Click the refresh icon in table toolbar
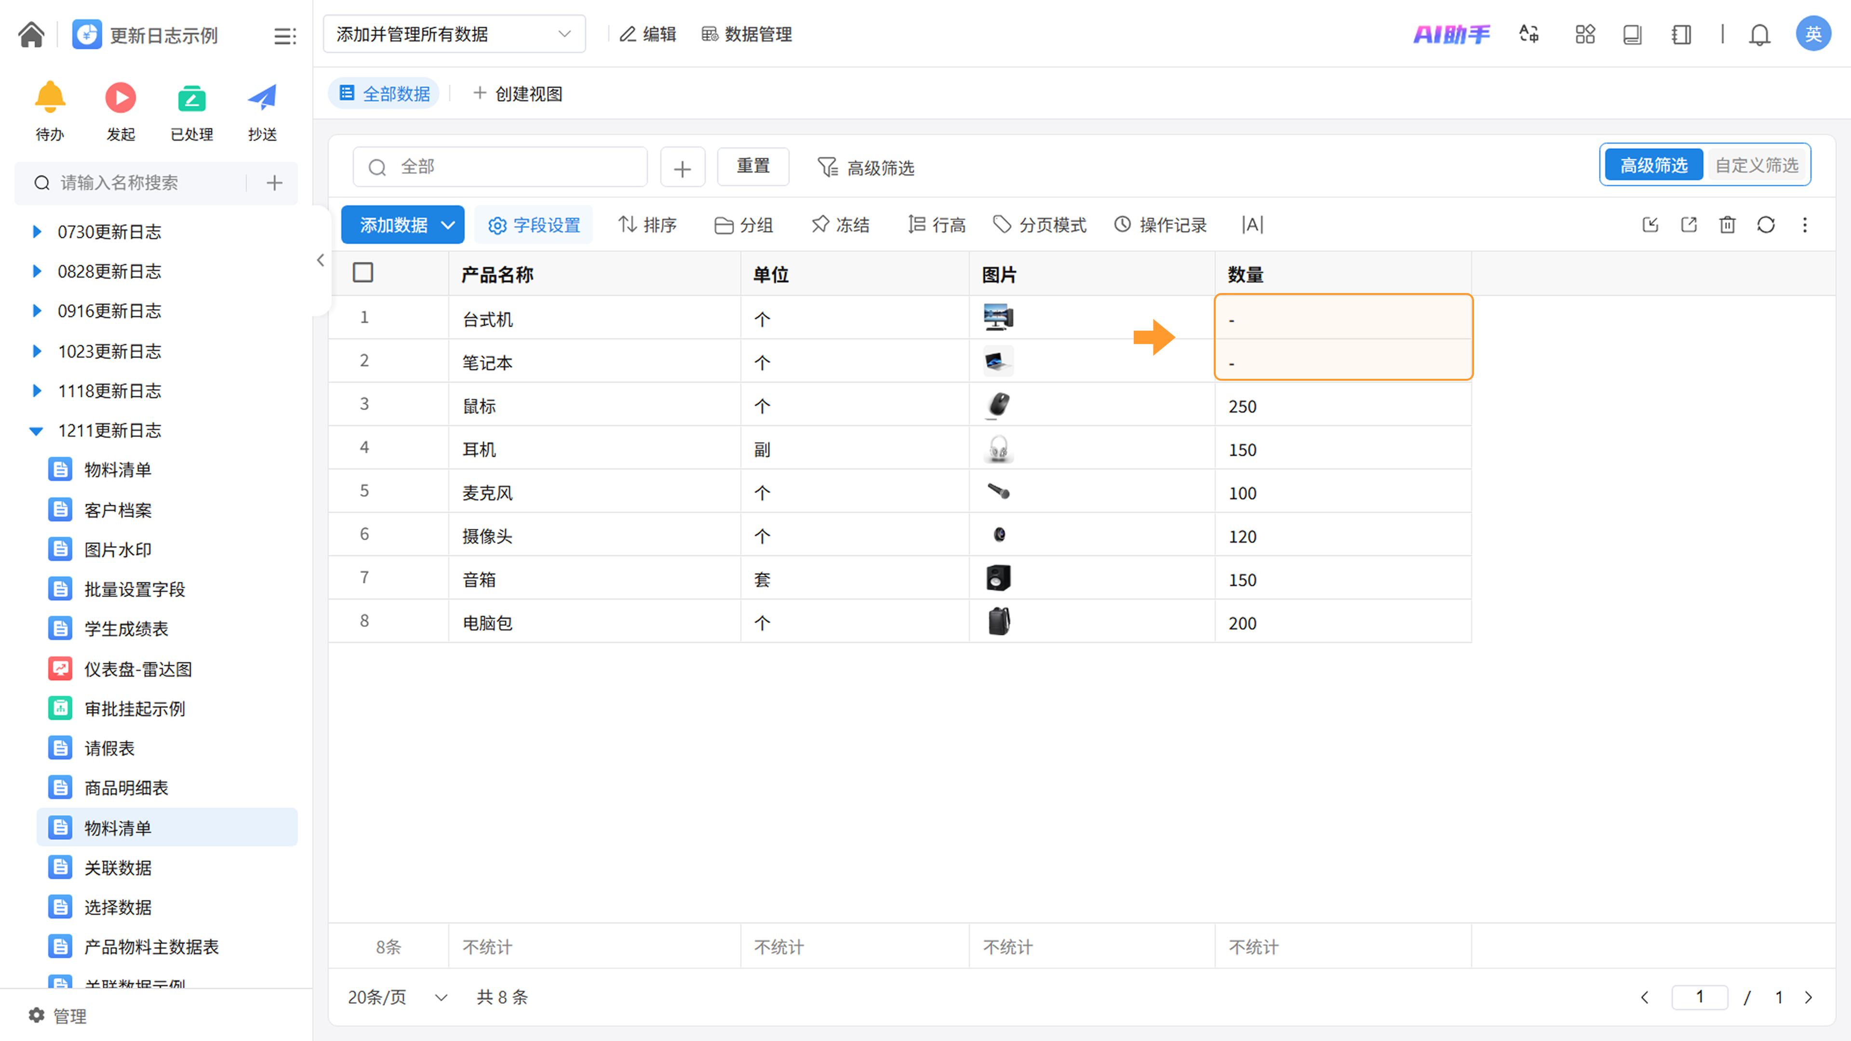 1766,225
